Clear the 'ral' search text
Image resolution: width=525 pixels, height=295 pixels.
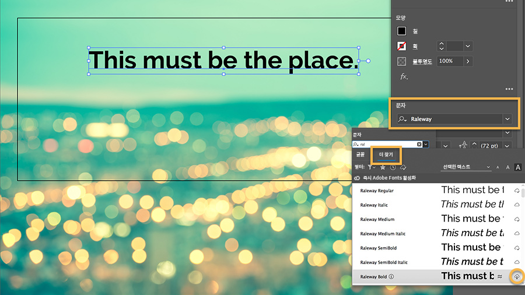pos(419,144)
